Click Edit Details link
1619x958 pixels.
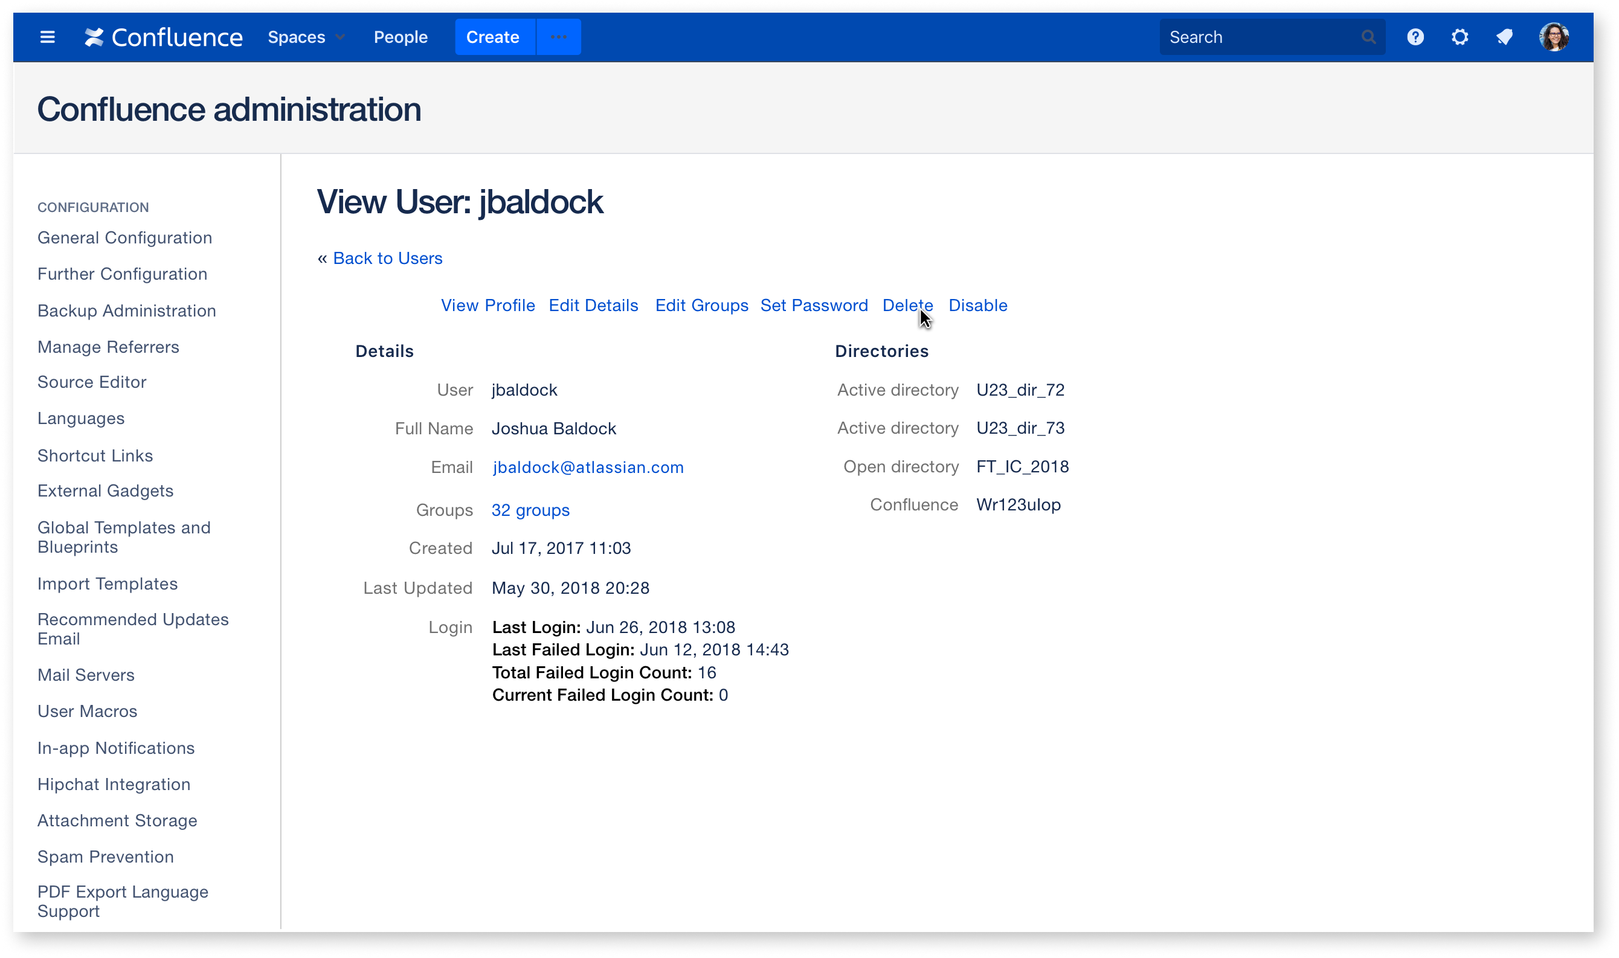(x=593, y=306)
